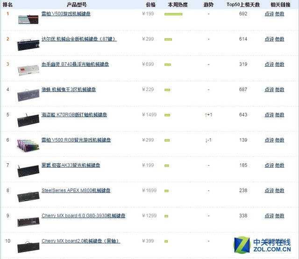Click thumbnail of 血手幽灵 B740 keyboard

28,70
